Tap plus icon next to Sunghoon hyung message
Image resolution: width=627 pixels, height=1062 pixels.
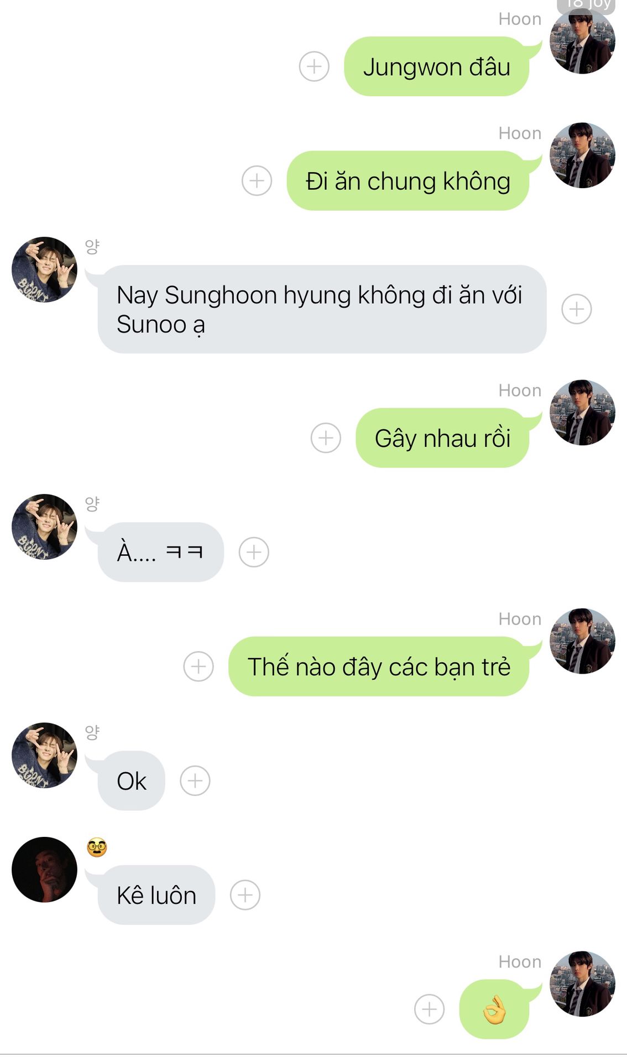pos(576,309)
